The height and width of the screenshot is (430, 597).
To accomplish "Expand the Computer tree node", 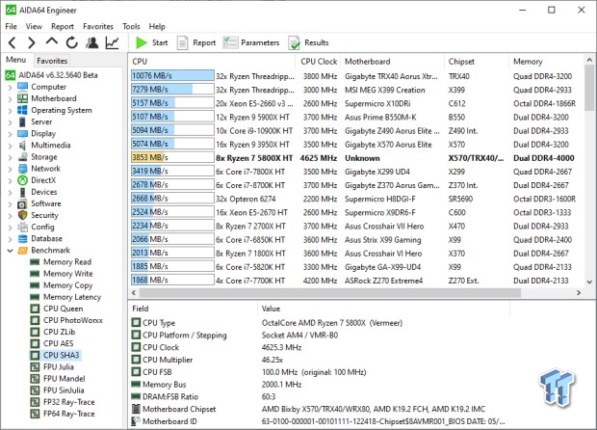I will tap(10, 88).
